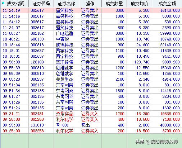Click amount cell 14418.000
The image size is (182, 148).
[170, 91]
